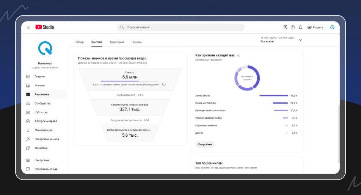Screen dimensions: 361x195
Task: Click the Создать button
Action: click(315, 27)
